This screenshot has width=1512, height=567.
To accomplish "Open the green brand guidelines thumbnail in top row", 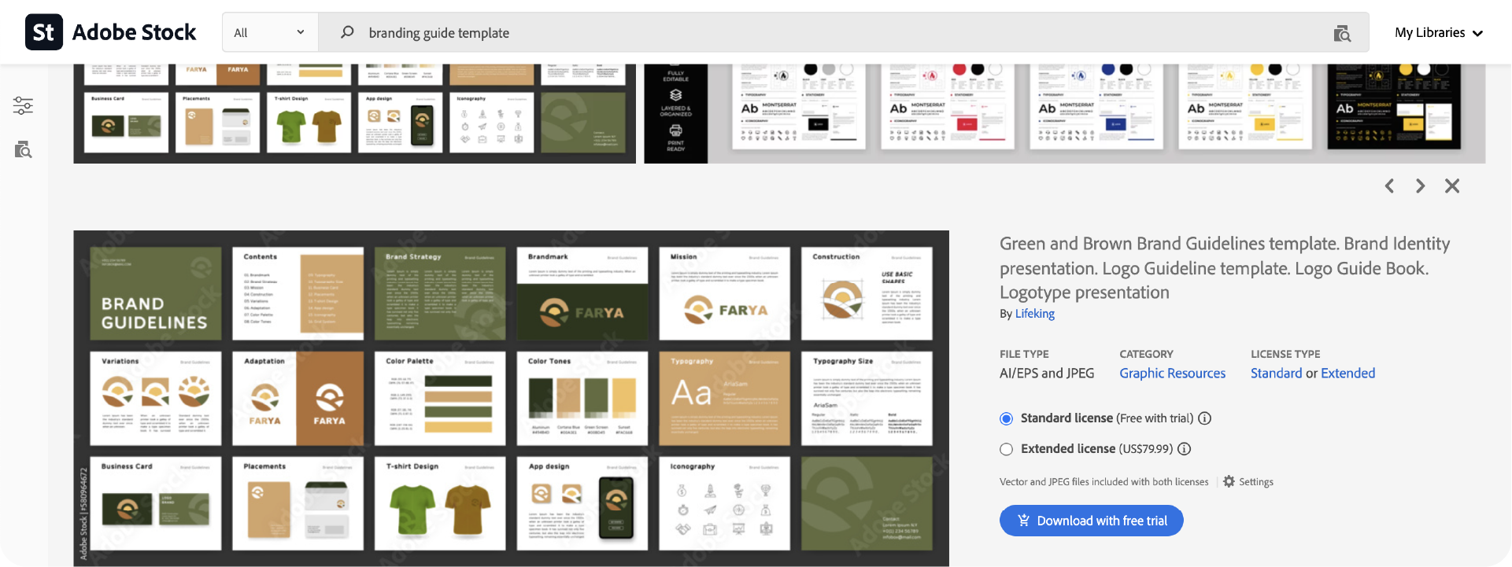I will 354,113.
